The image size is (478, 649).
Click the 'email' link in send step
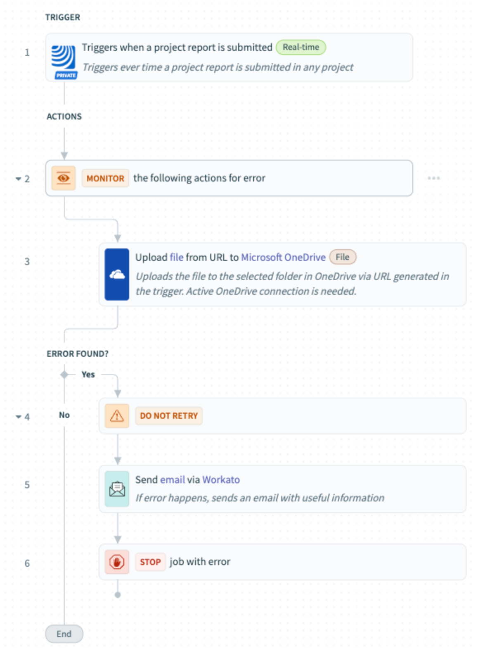point(172,480)
